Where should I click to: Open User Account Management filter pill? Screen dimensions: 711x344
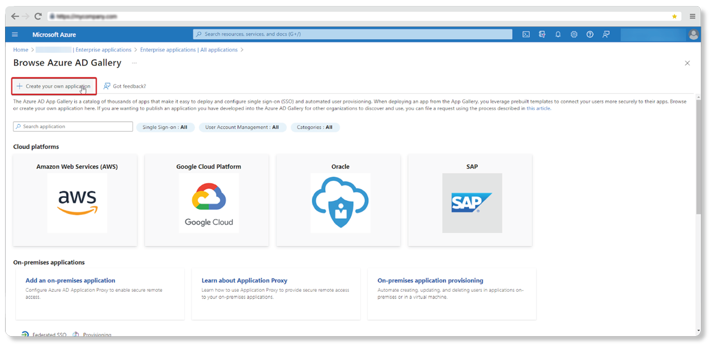[242, 127]
